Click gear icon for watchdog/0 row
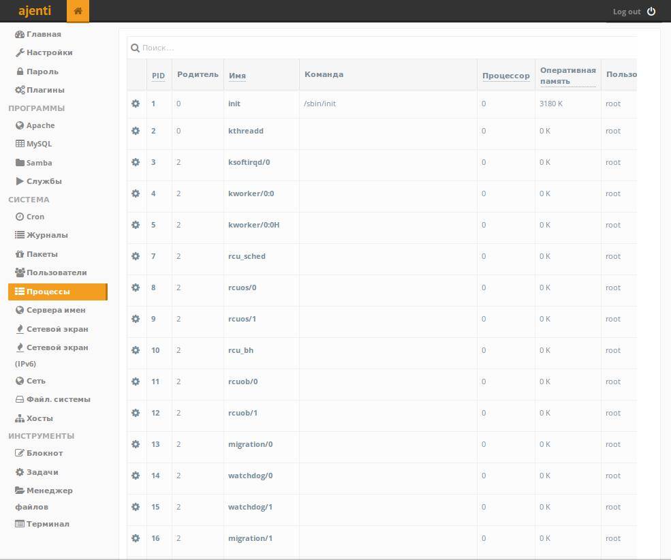This screenshot has width=671, height=560. (x=136, y=476)
